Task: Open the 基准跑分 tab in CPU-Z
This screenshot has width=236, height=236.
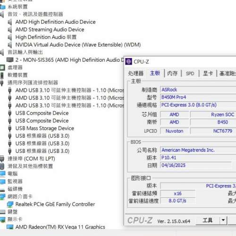Action: click(x=227, y=74)
